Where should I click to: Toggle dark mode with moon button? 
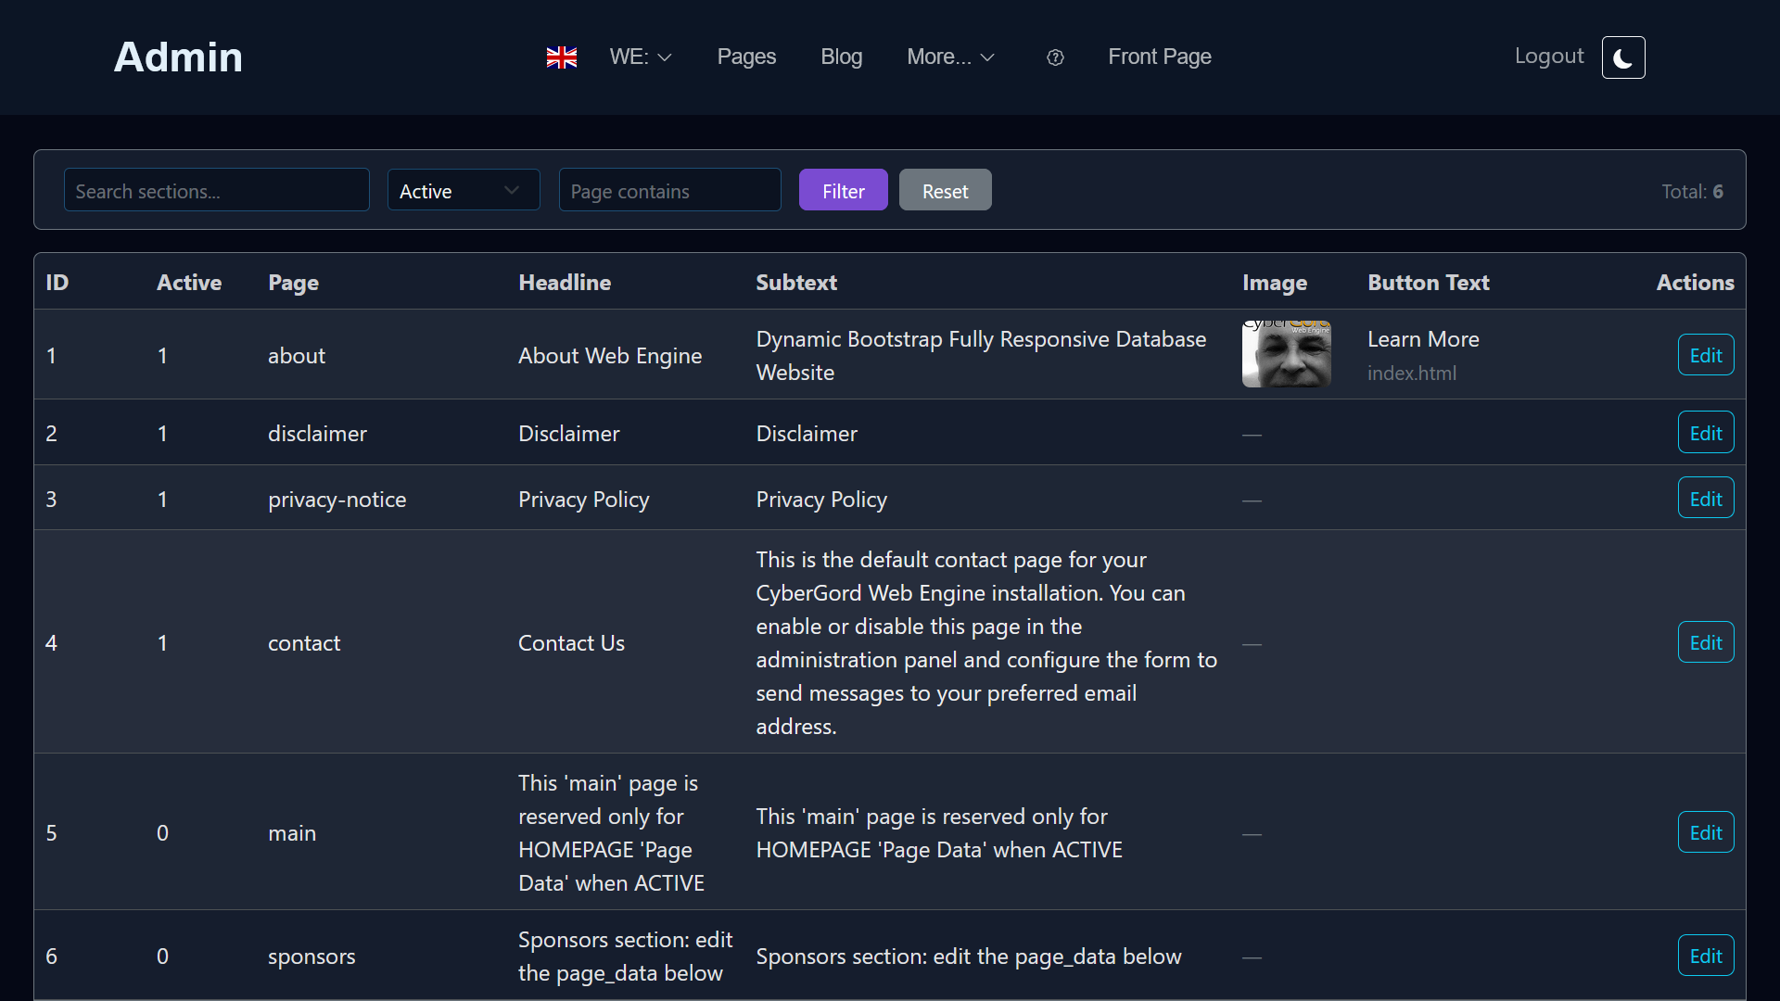coord(1623,57)
